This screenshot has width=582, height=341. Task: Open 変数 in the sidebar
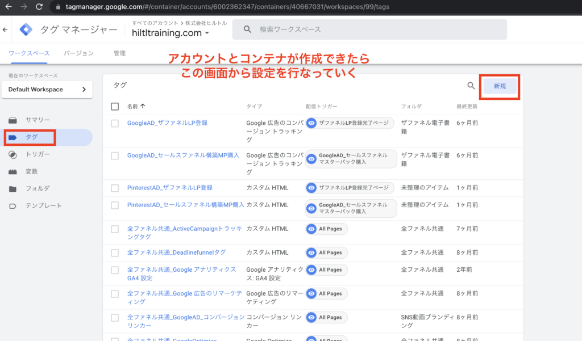pyautogui.click(x=32, y=171)
